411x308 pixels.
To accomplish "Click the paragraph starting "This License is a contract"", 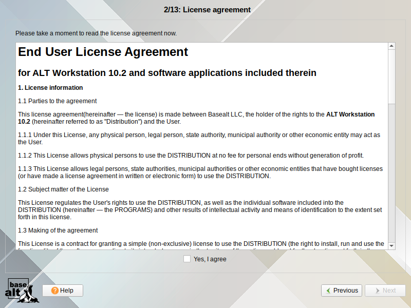I will 201,245.
